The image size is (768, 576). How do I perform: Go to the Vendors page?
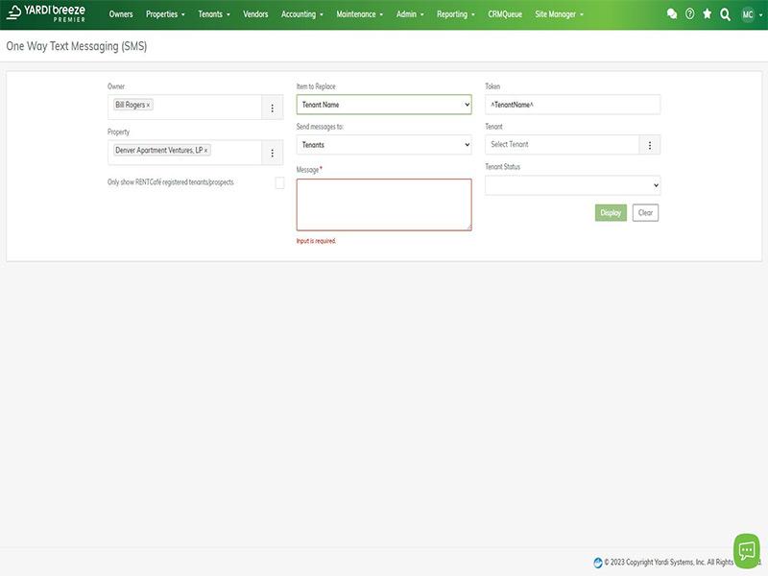255,14
